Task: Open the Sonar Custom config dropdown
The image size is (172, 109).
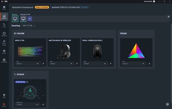Action: (x=27, y=105)
